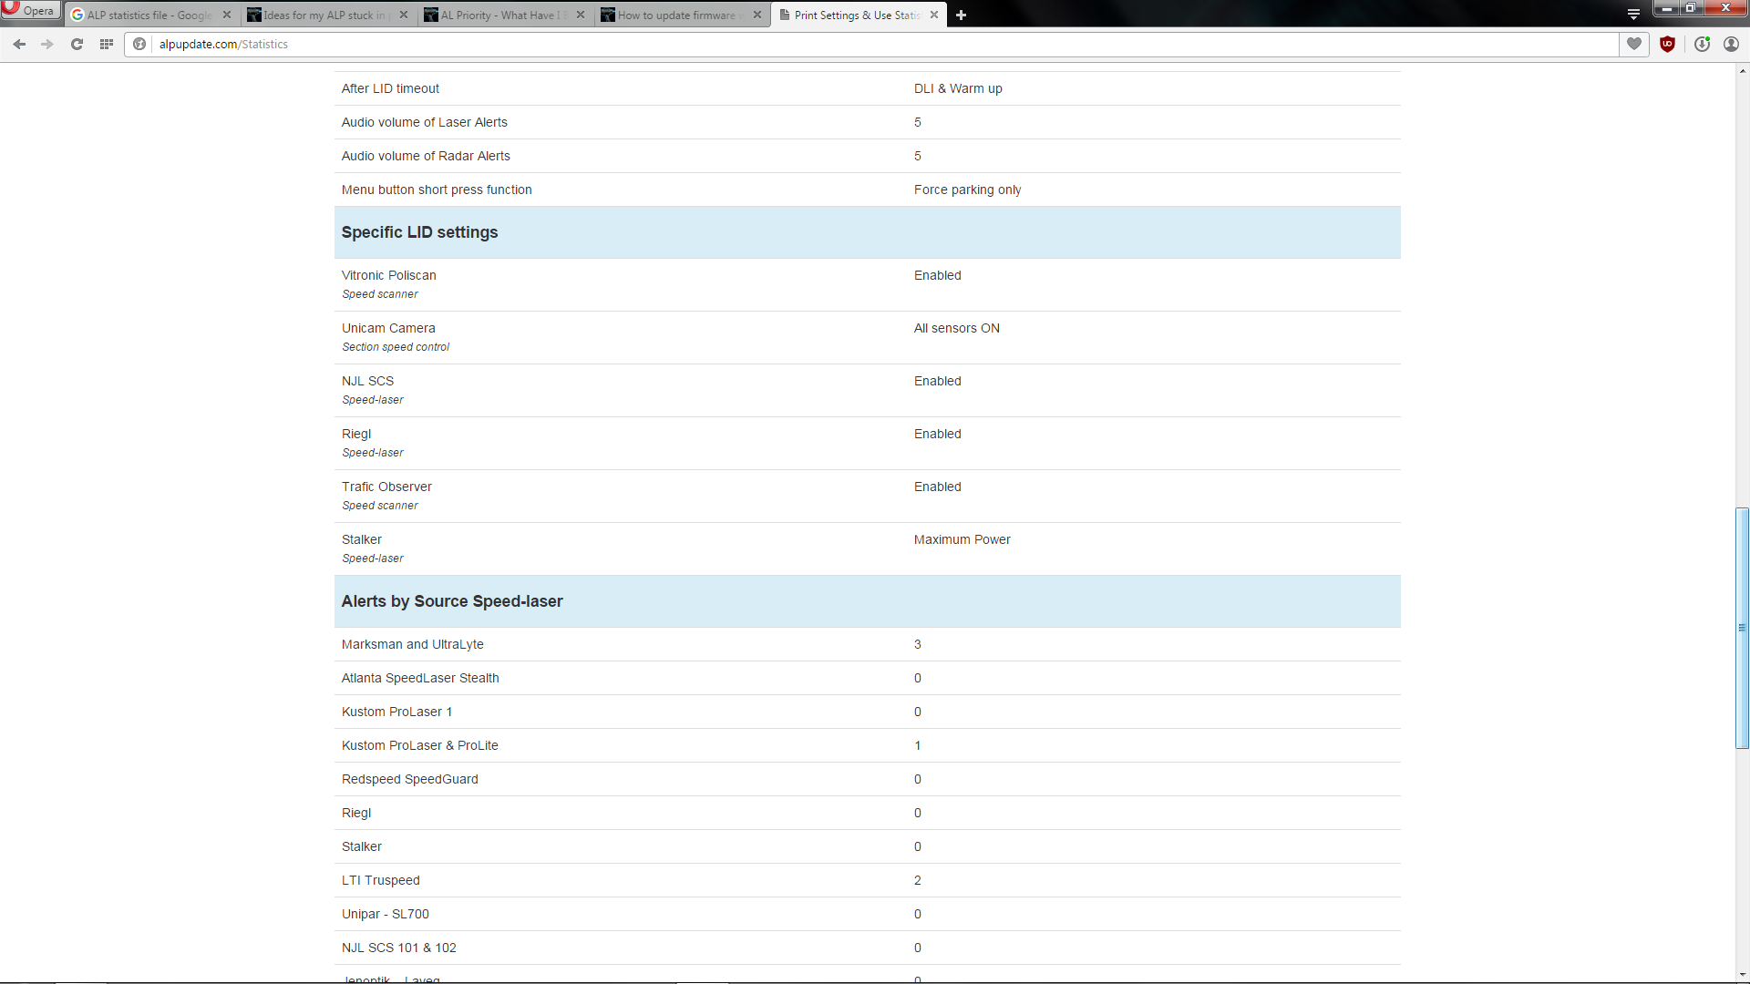Click scrollbar down arrow at bottom
This screenshot has width=1750, height=984.
[1742, 975]
